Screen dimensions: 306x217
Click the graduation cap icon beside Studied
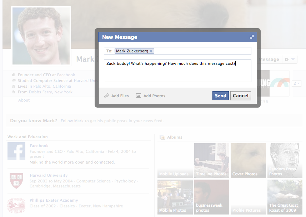click(x=14, y=81)
